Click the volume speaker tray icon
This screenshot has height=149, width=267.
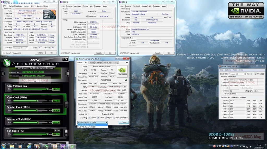251,146
